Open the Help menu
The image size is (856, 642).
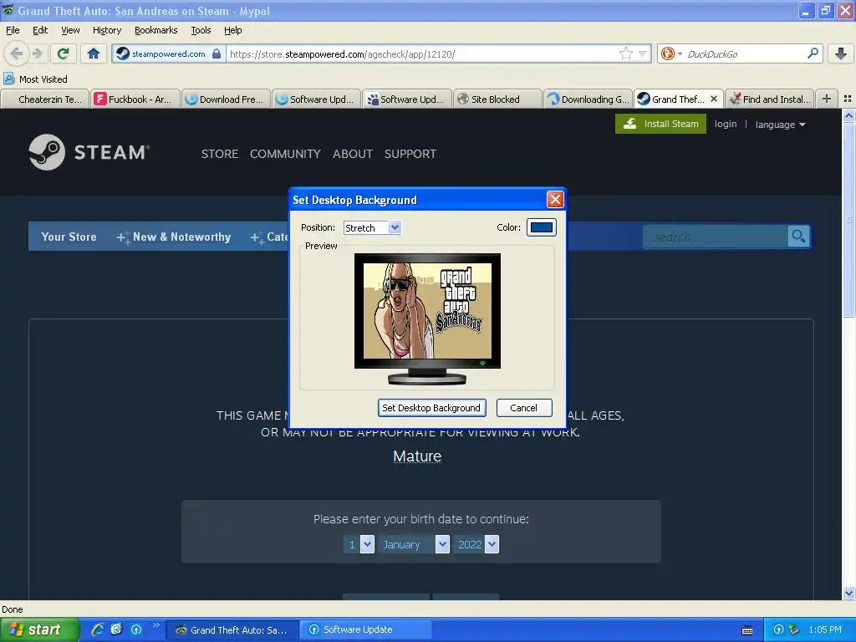click(232, 30)
